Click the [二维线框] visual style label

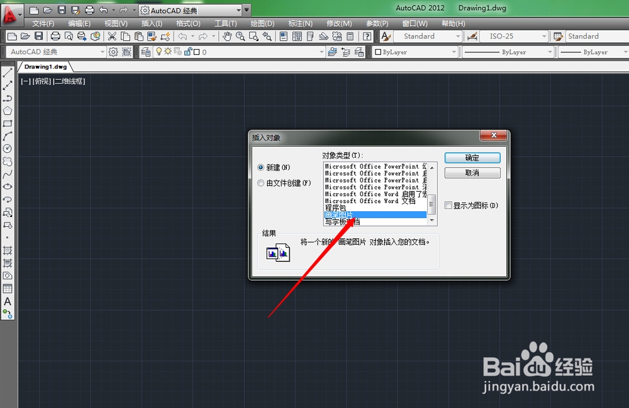69,81
